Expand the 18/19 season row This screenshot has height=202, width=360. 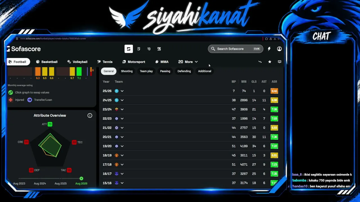pos(122,155)
